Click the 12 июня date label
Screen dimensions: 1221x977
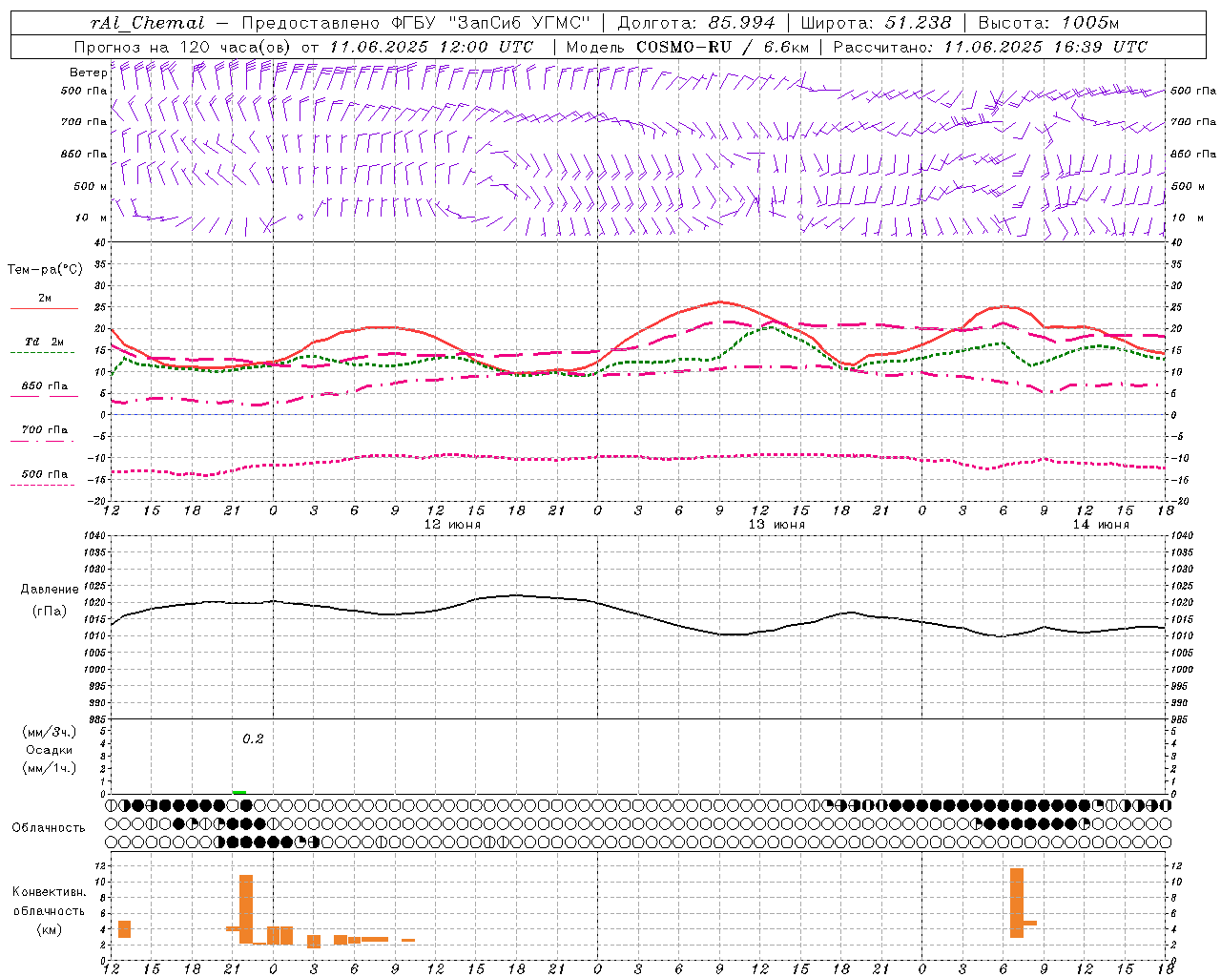point(452,525)
